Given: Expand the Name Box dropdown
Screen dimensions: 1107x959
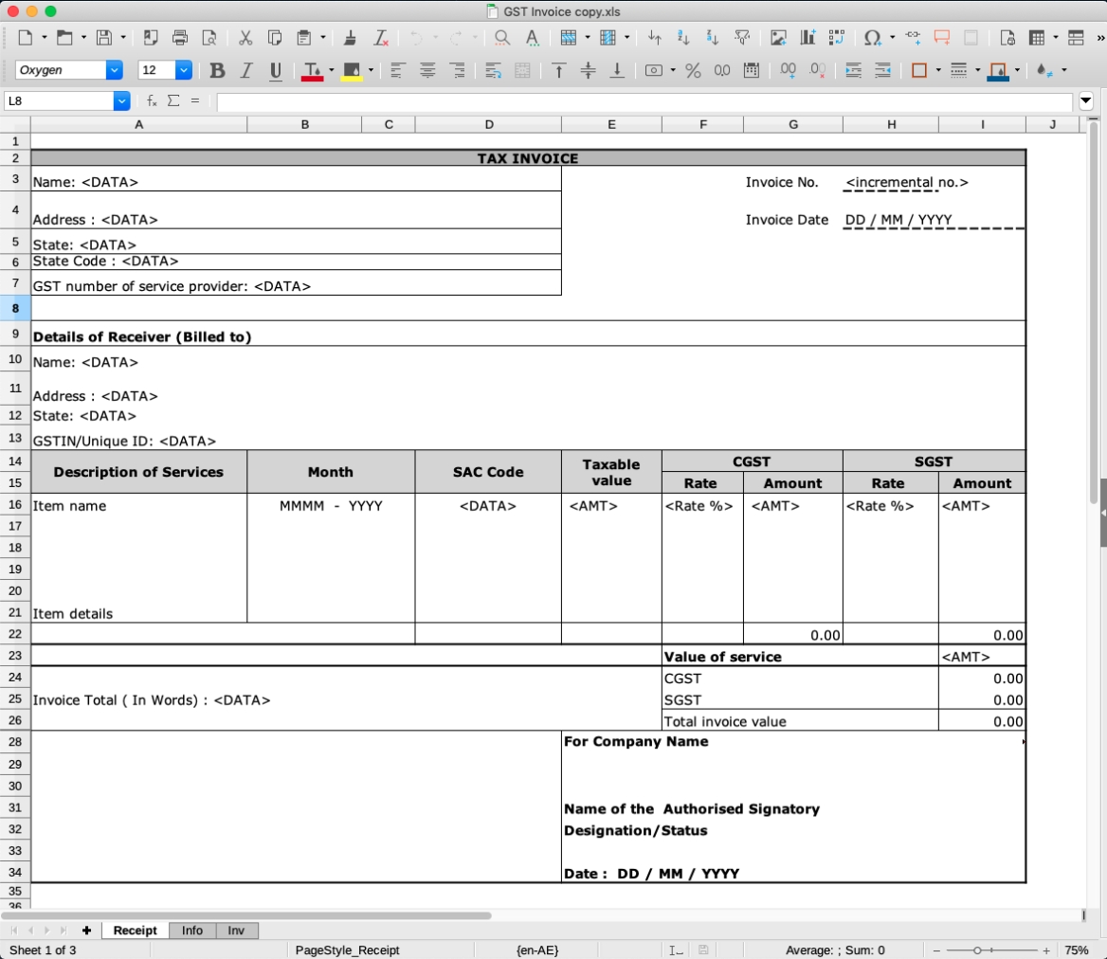Looking at the screenshot, I should tap(121, 100).
